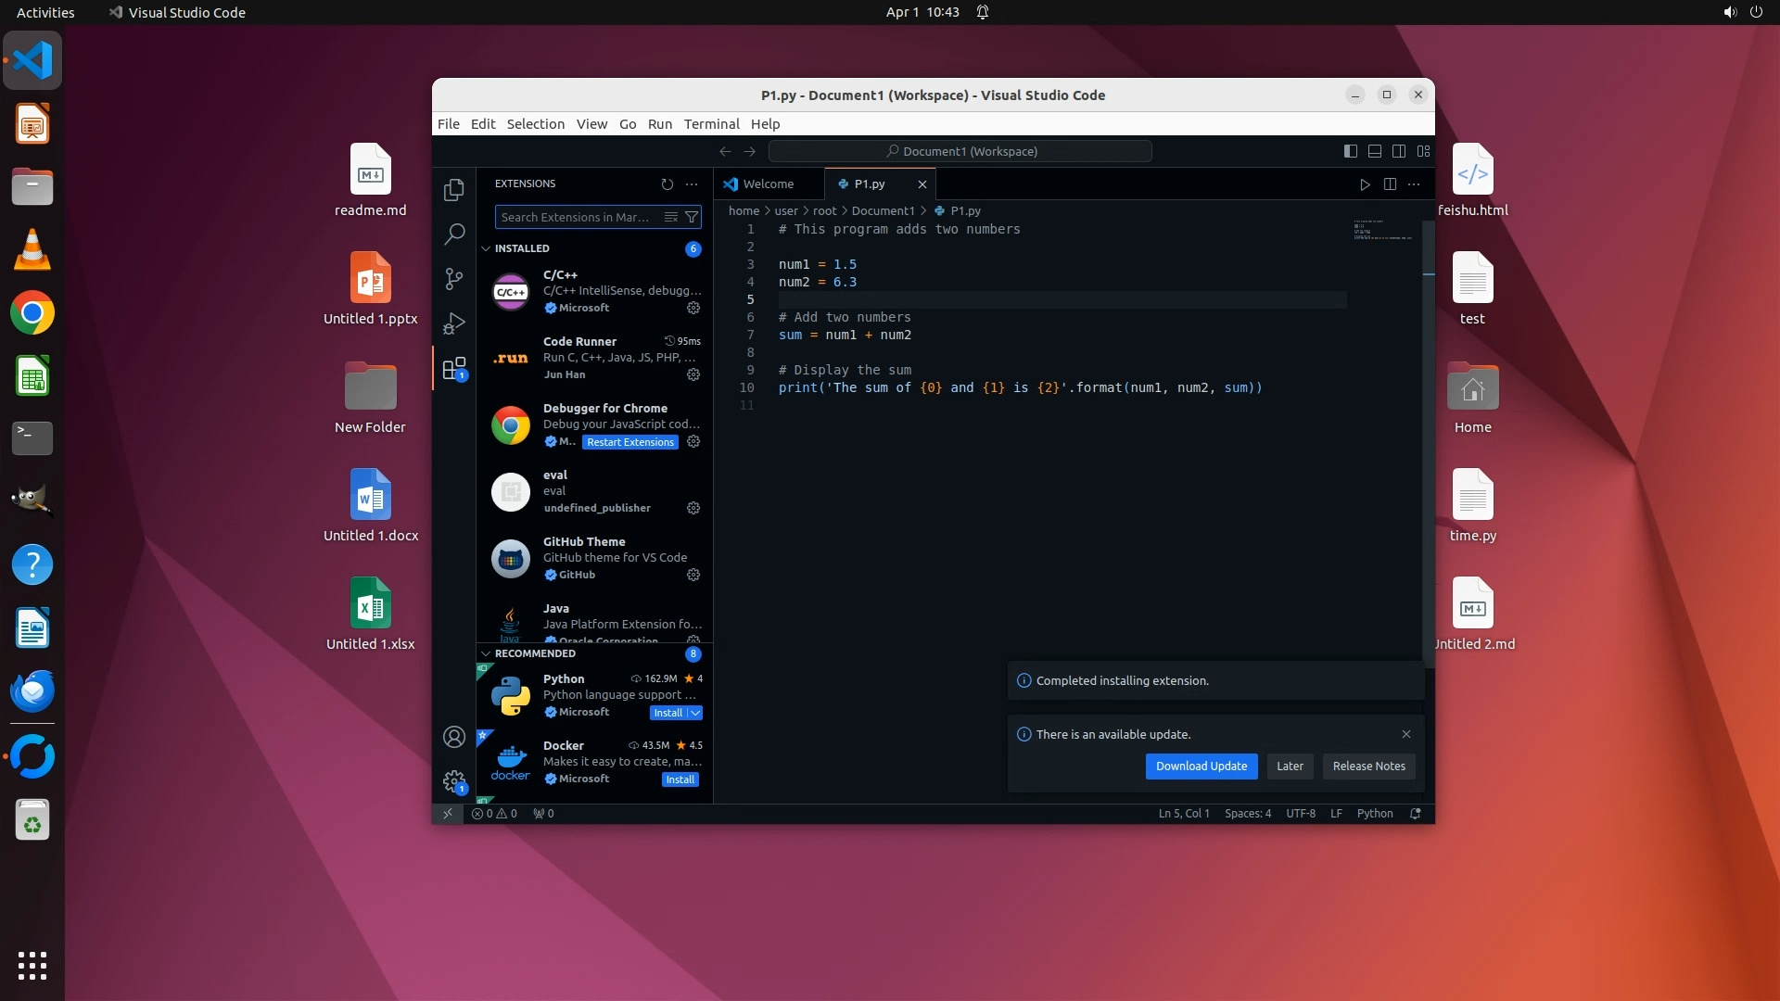Click the Download Update button
The image size is (1780, 1001).
(x=1201, y=767)
